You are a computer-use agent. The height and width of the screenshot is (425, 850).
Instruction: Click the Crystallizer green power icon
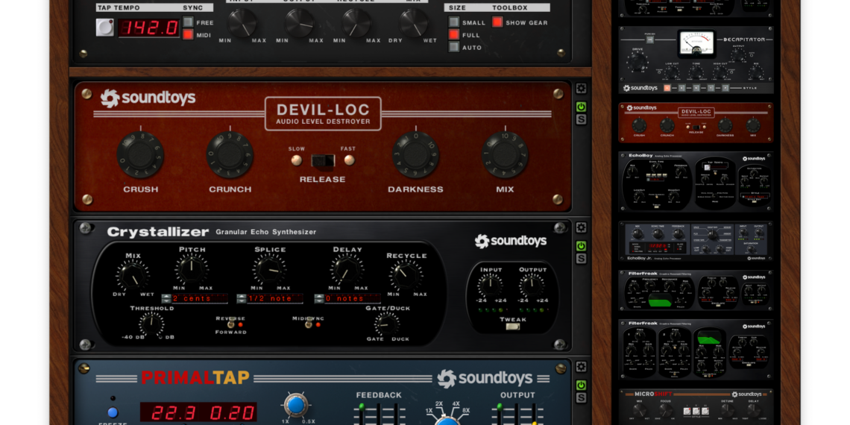click(x=581, y=246)
